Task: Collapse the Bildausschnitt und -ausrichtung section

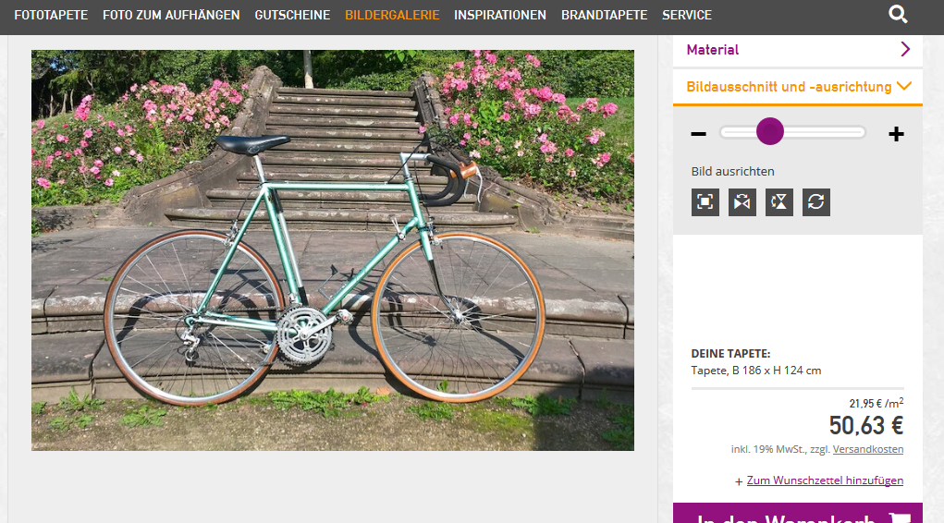Action: click(x=798, y=87)
